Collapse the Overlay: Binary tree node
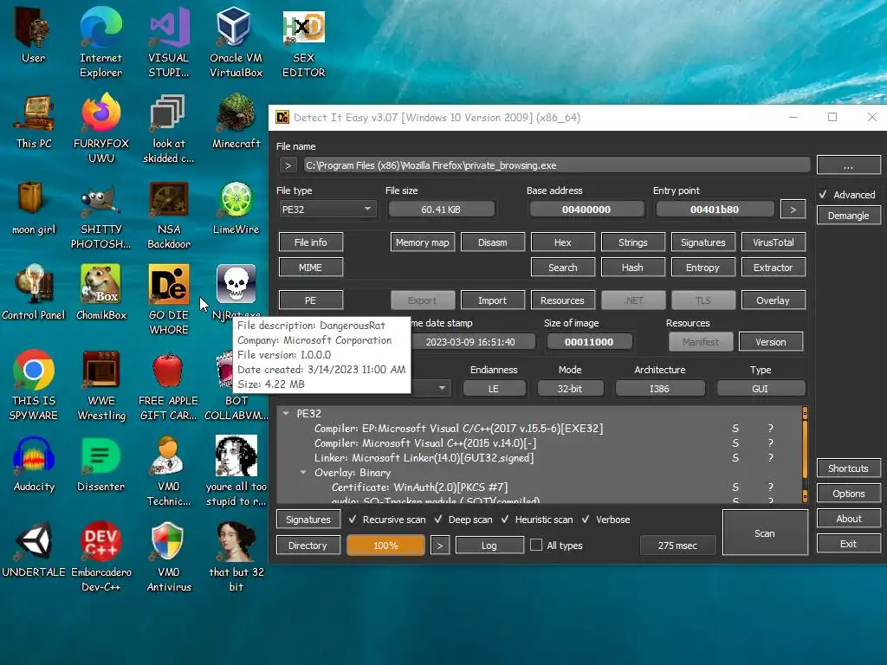This screenshot has height=665, width=887. tap(304, 472)
